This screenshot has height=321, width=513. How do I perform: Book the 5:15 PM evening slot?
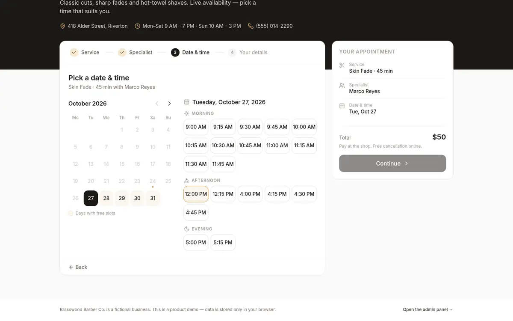(223, 242)
